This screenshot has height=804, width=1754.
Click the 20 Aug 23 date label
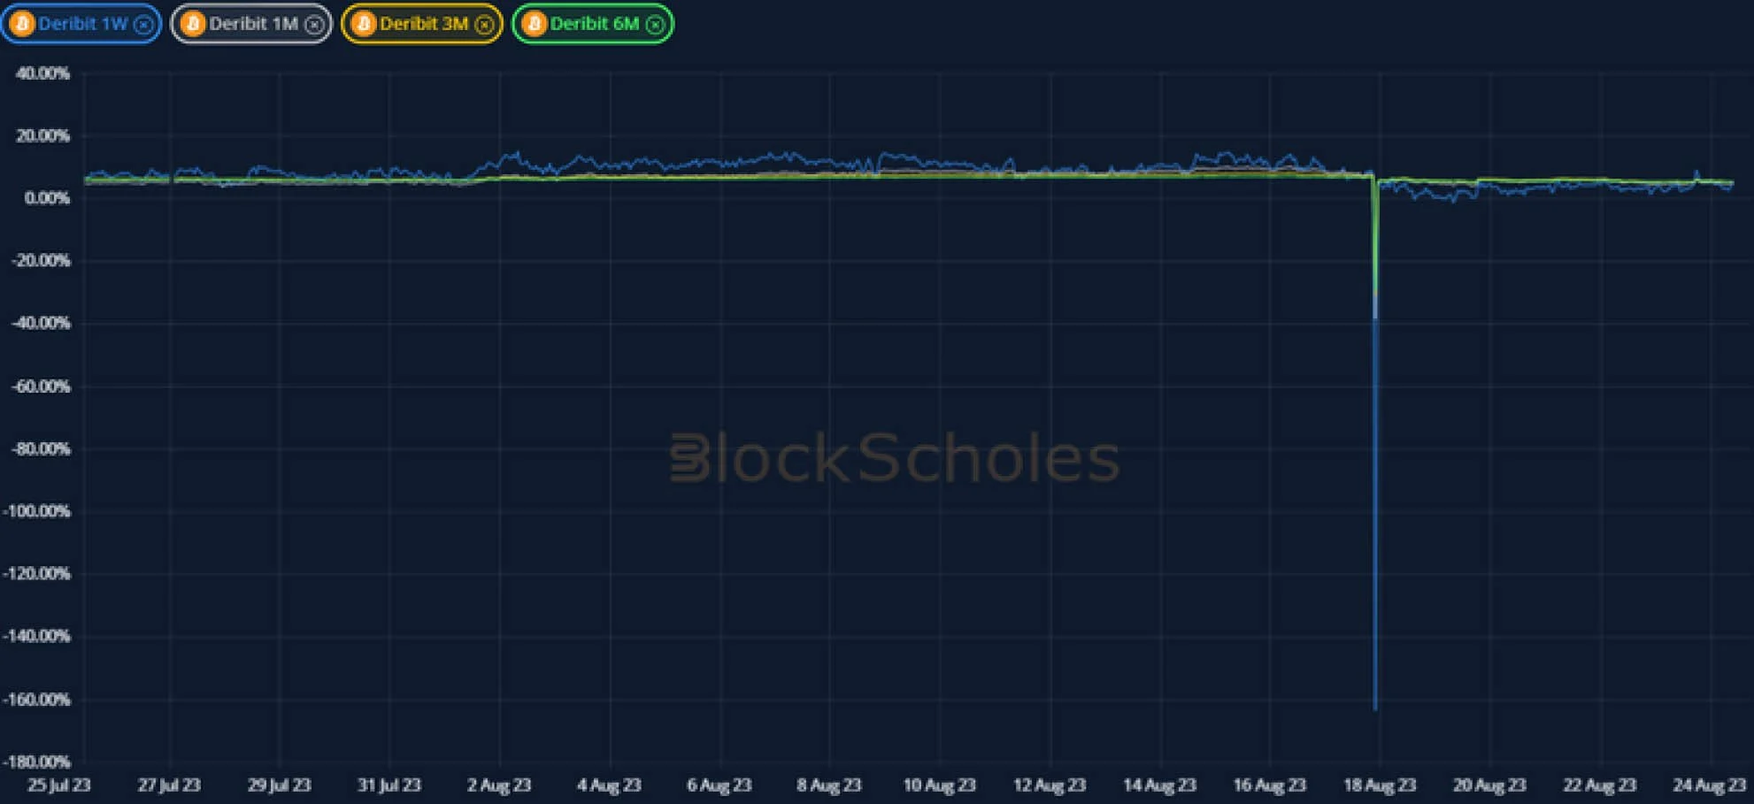tap(1489, 785)
